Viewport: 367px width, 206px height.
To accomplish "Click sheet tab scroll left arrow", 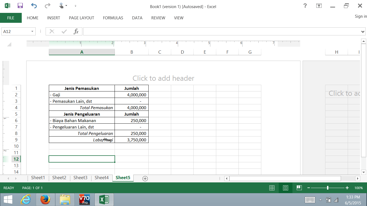I will [x=8, y=178].
